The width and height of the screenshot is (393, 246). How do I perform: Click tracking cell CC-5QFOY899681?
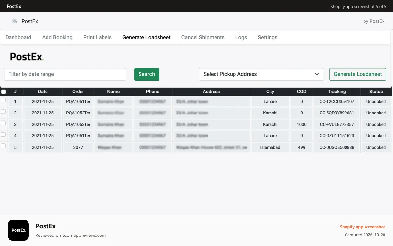(x=337, y=113)
